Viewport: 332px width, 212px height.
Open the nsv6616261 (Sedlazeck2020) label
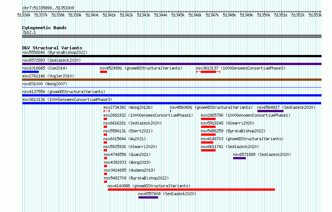click(132, 123)
